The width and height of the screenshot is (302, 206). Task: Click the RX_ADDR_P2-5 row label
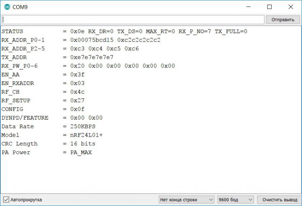[x=23, y=49]
